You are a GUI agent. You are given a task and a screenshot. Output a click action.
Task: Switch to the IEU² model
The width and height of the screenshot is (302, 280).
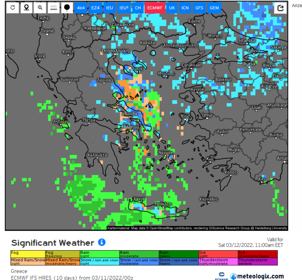click(x=124, y=8)
